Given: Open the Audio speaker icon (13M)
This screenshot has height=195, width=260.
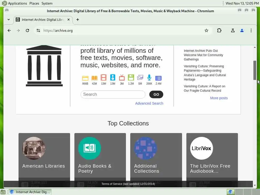Looking at the screenshot, I should [x=112, y=80].
